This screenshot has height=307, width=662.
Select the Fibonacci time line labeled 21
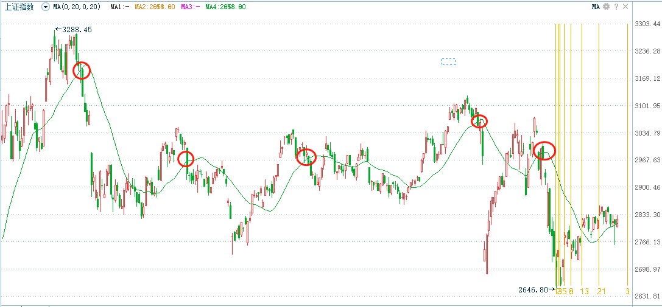tap(599, 156)
